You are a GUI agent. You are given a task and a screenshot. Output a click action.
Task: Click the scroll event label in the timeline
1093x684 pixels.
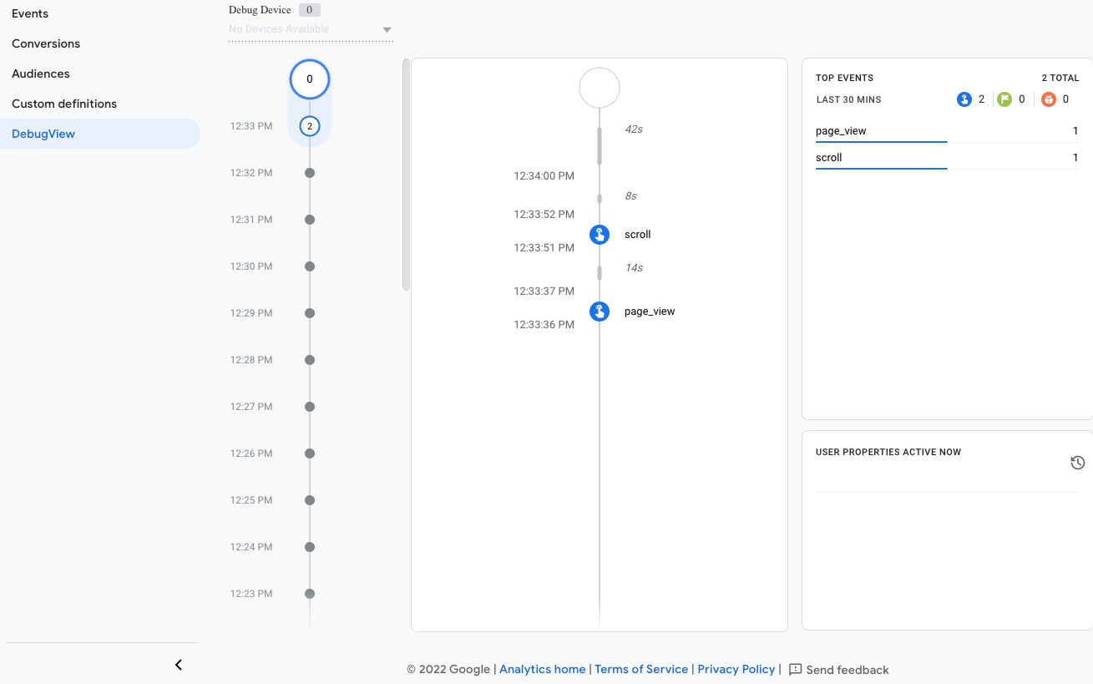(x=638, y=235)
